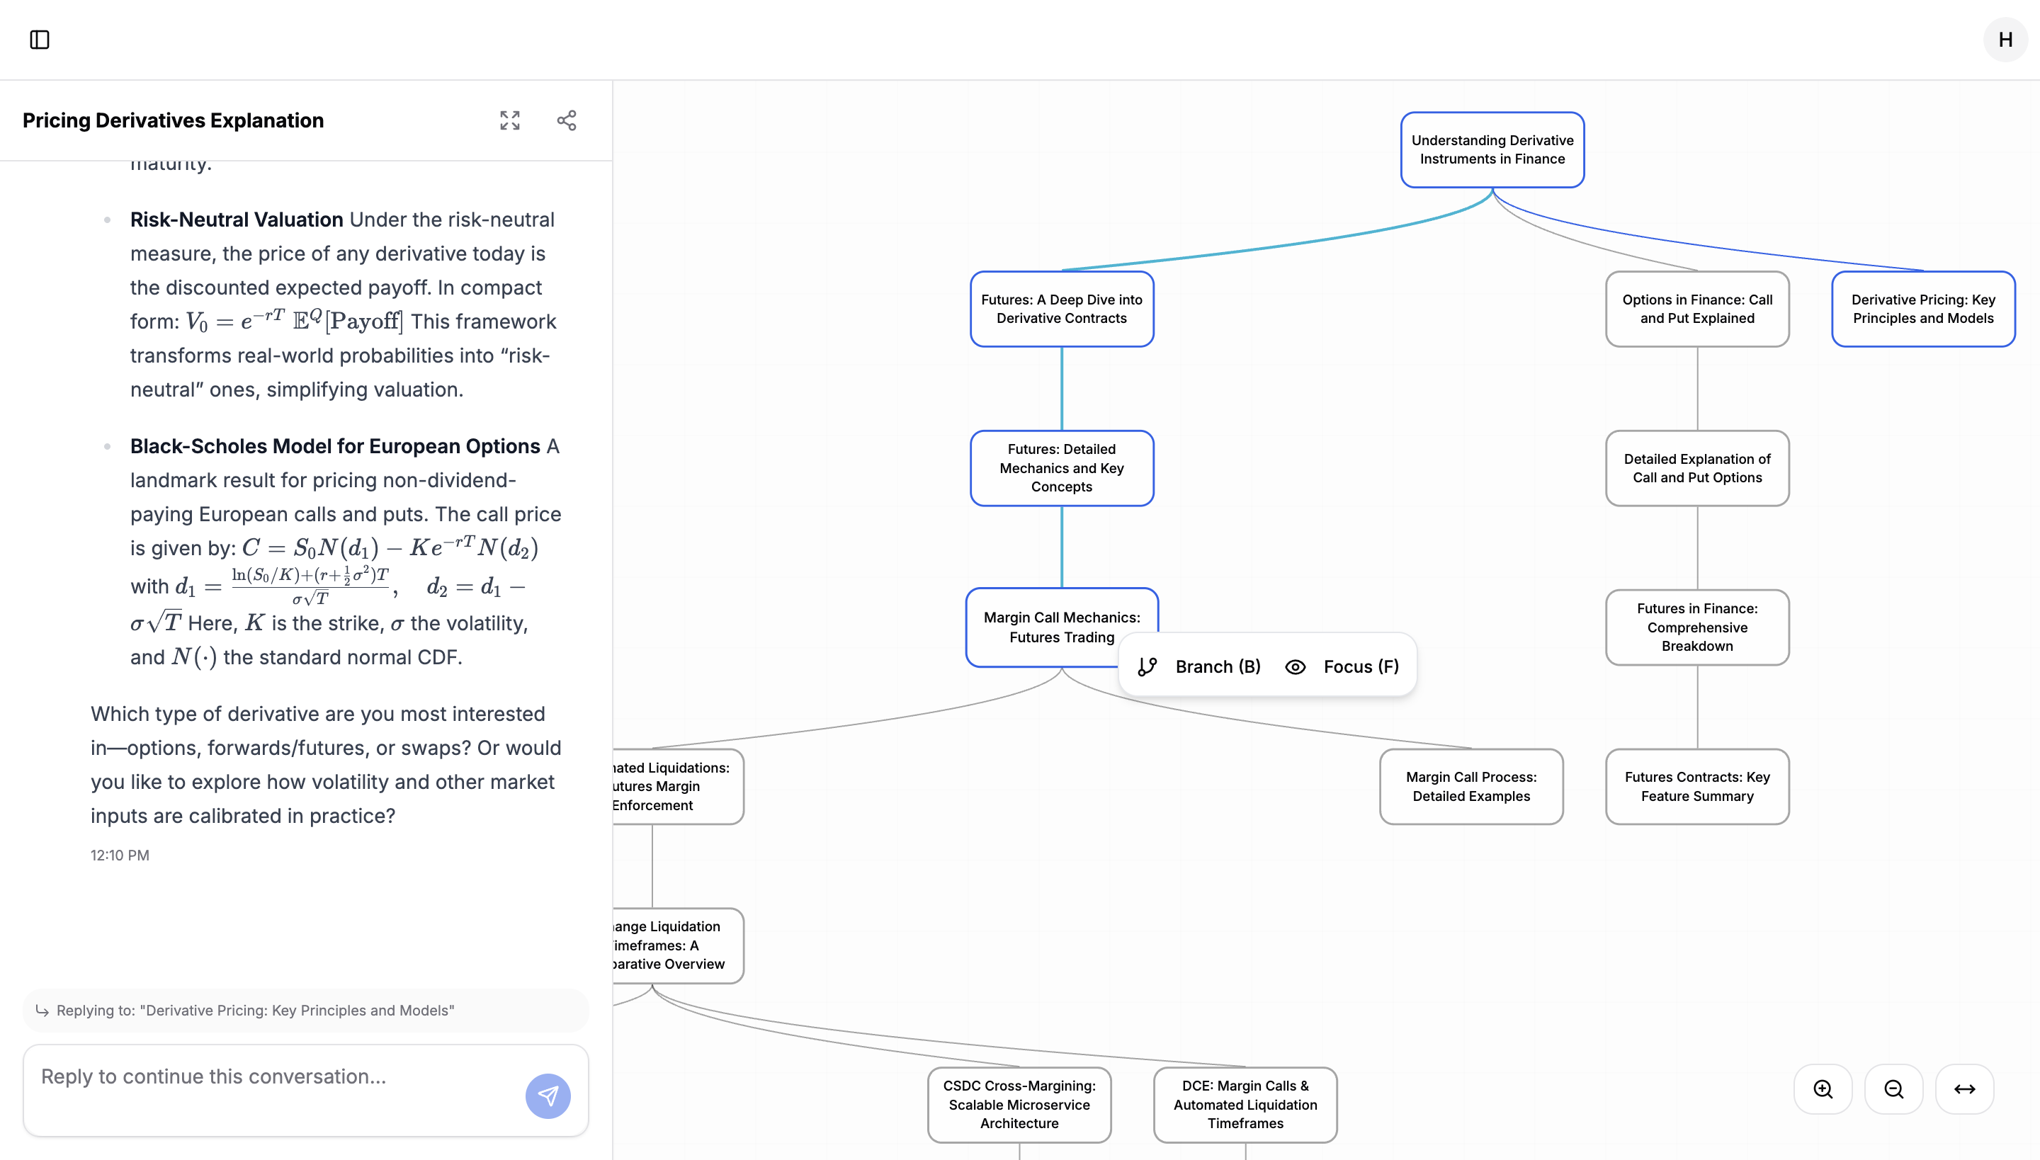Screen dimensions: 2040x1160
Task: Choose Focus (F) from the popup menu
Action: pos(1344,667)
